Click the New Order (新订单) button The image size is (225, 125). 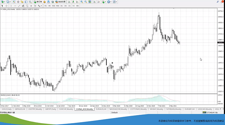(38, 2)
